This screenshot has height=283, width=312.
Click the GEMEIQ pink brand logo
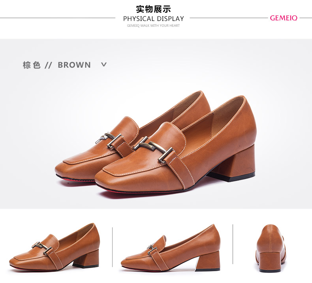coord(284,18)
